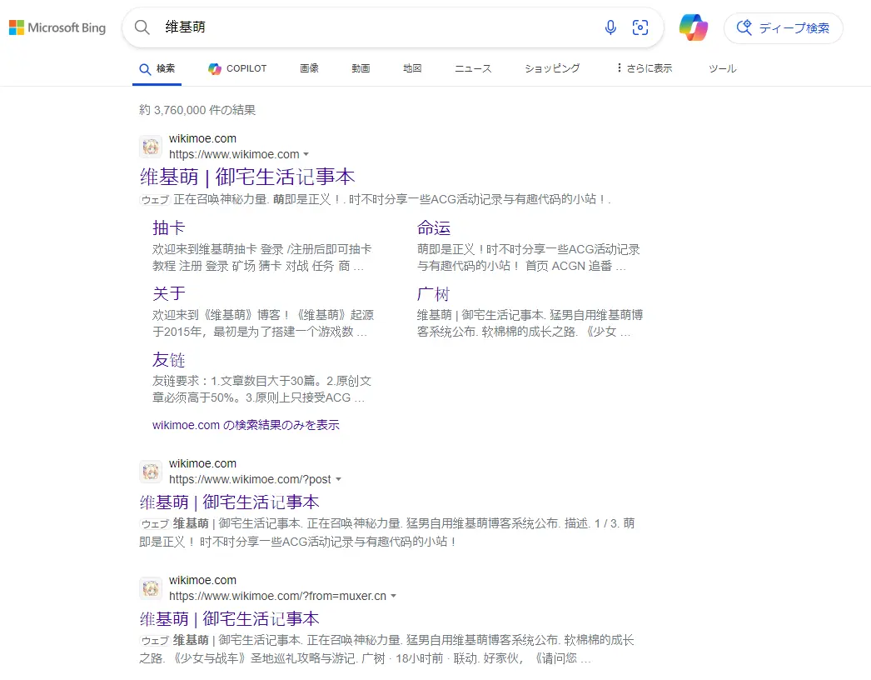Click wikimoe favicon of first result
This screenshot has height=680, width=871.
point(151,147)
